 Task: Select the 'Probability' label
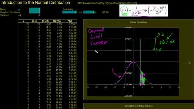coord(68,9)
